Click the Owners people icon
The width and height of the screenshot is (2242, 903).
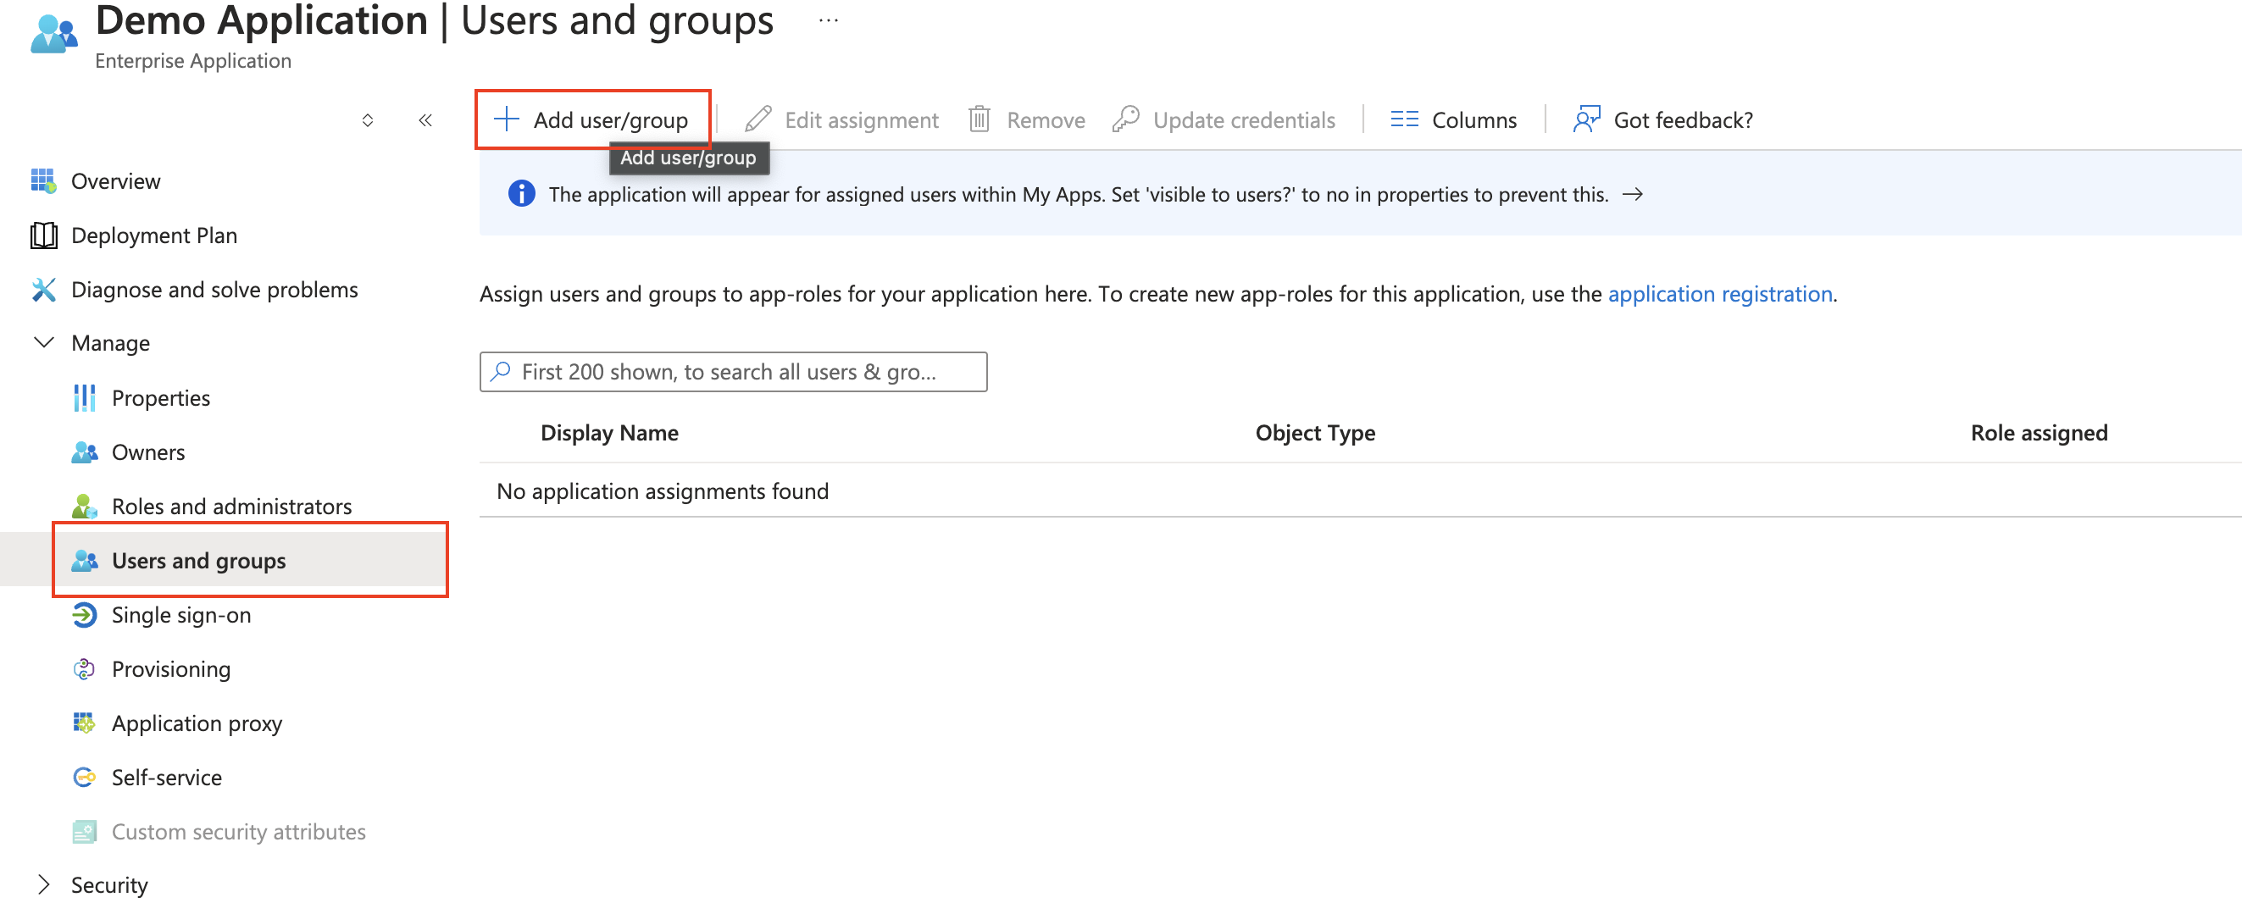(x=85, y=452)
